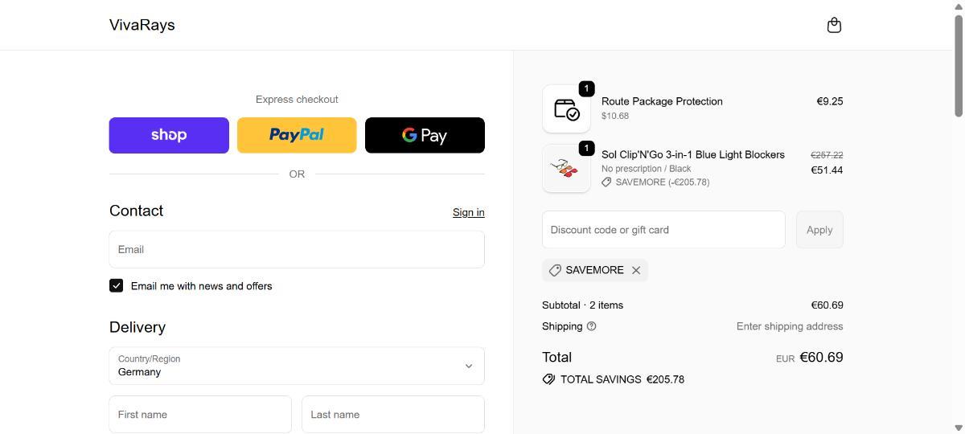Click the Total Savings tag icon
Image resolution: width=965 pixels, height=434 pixels.
(x=549, y=379)
